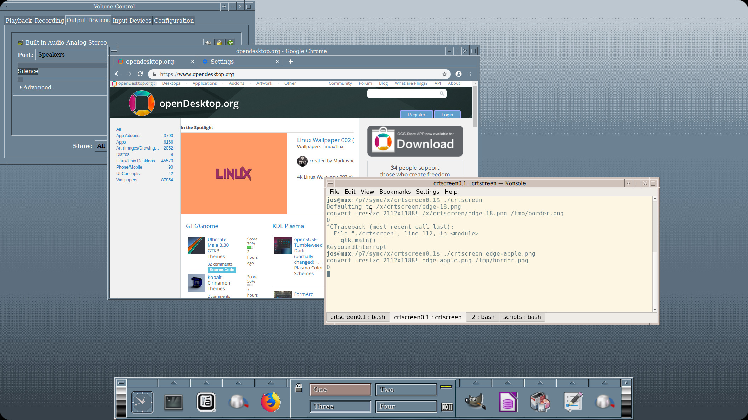Image resolution: width=748 pixels, height=420 pixels.
Task: Go forward in Chrome
Action: pyautogui.click(x=129, y=74)
